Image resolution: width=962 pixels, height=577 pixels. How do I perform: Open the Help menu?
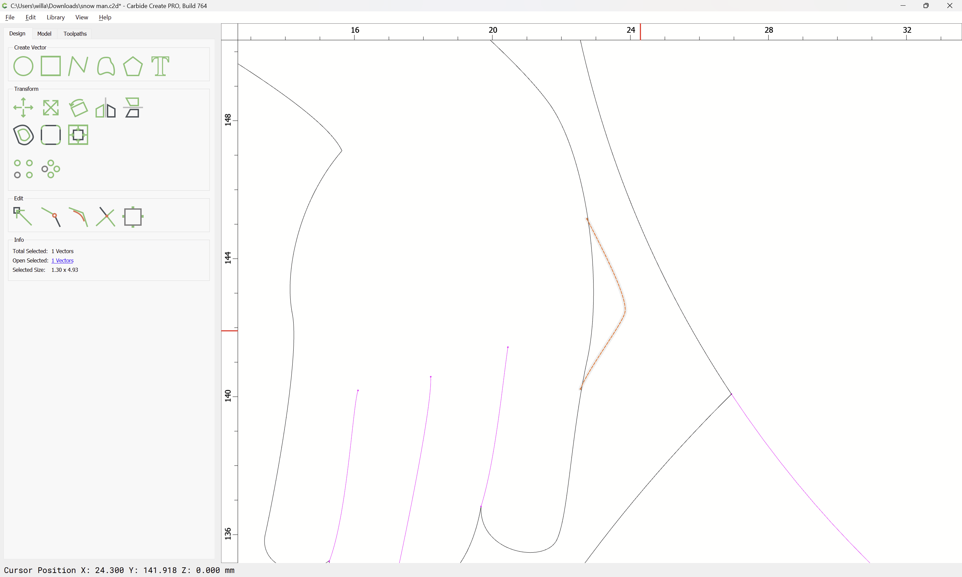[x=105, y=17]
